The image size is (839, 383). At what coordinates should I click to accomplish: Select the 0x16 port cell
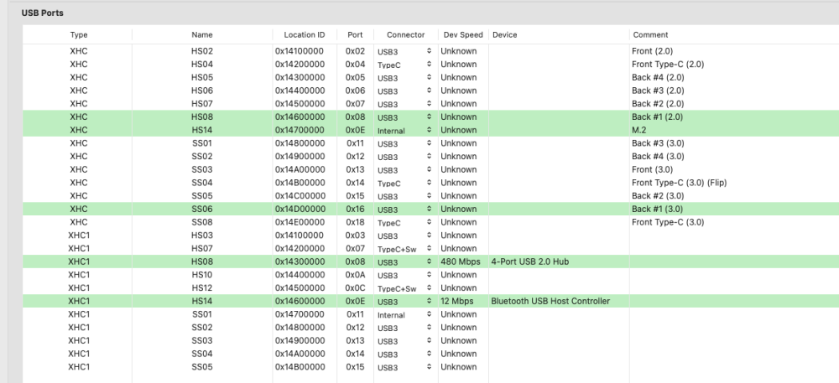(x=355, y=209)
